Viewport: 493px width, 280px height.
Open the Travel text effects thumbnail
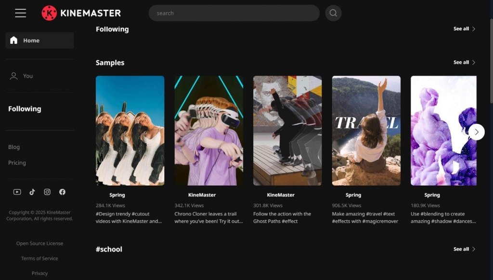[x=366, y=131]
